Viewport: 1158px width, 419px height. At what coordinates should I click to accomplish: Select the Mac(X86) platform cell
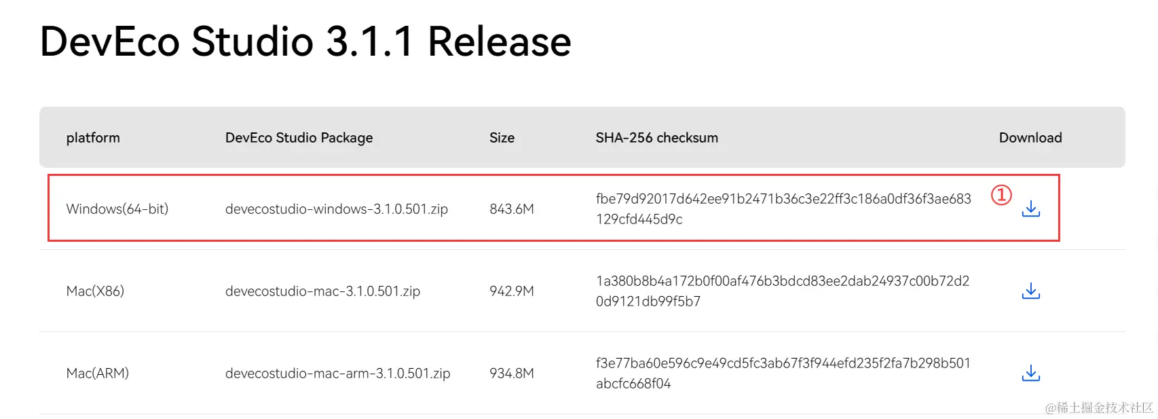tap(95, 291)
